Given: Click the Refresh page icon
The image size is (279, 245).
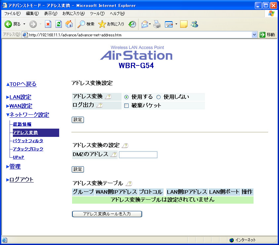Looking at the screenshot, I should click(59, 24).
